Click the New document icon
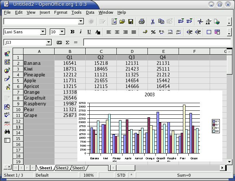Screen dimensions: 235x181 pyautogui.click(x=114, y=21)
